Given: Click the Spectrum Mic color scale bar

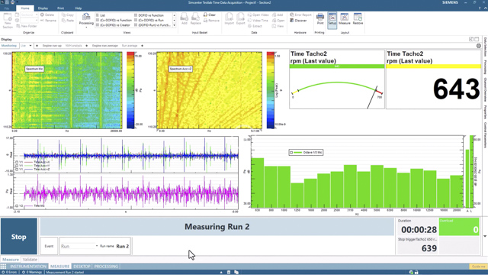Looking at the screenshot, I should [130, 90].
